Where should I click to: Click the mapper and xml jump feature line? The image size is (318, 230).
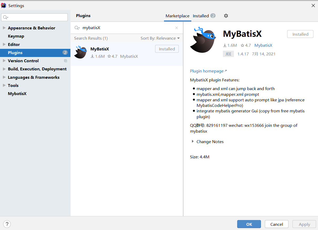[235, 89]
